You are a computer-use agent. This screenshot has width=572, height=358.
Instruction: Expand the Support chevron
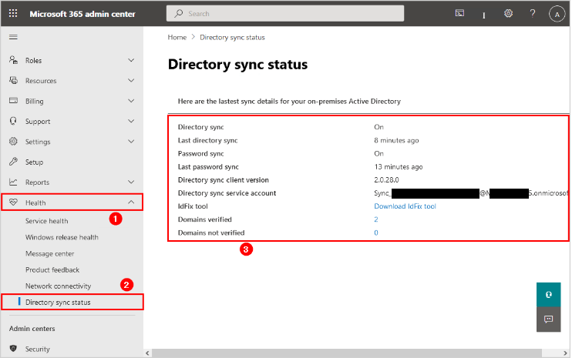131,121
